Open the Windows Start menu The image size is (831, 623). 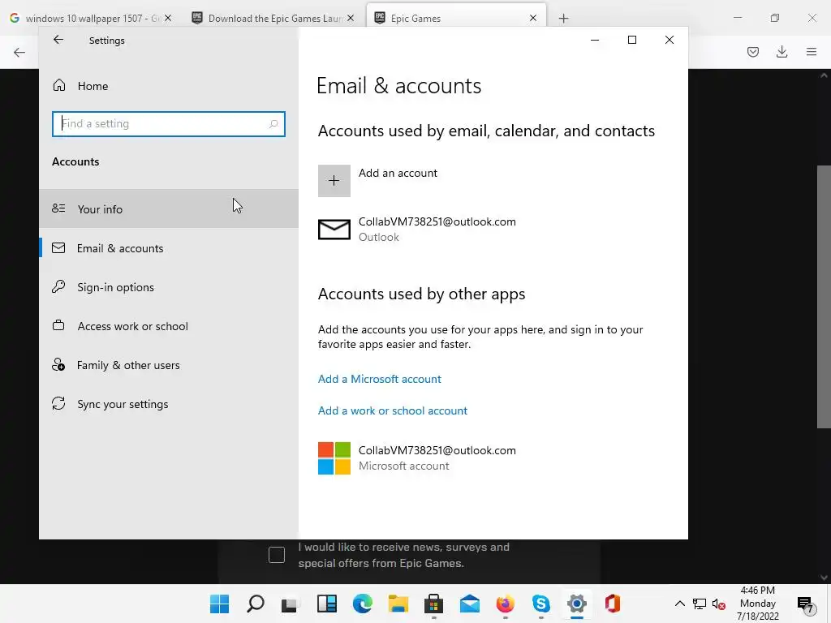219,604
